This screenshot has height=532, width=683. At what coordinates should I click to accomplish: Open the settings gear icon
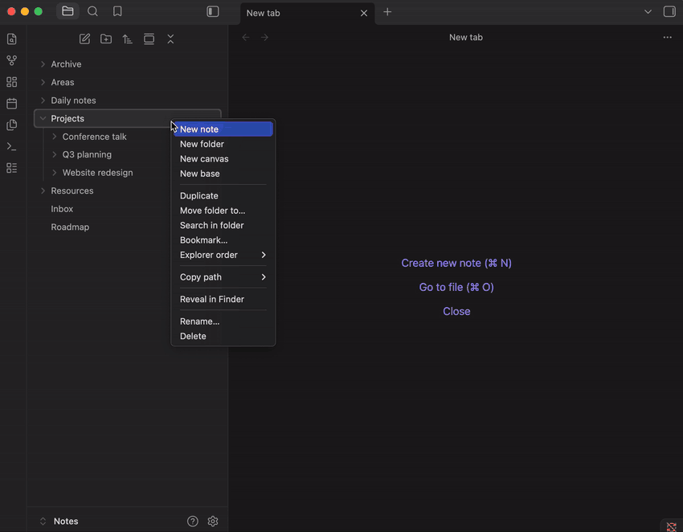(213, 521)
